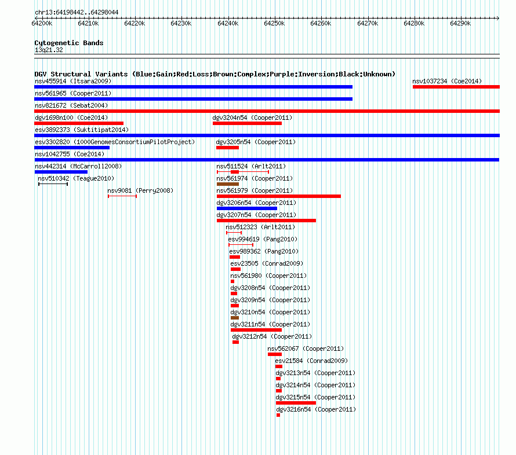
Task: Select the dgv3205n54 (Cooper2011) label
Action: [256, 142]
